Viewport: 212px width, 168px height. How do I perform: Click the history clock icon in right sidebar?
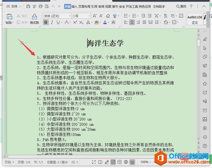click(x=205, y=137)
